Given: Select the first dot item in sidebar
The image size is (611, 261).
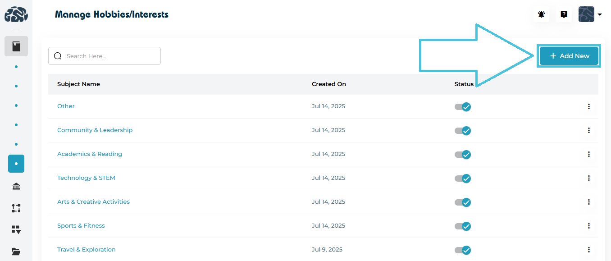Looking at the screenshot, I should [x=16, y=67].
